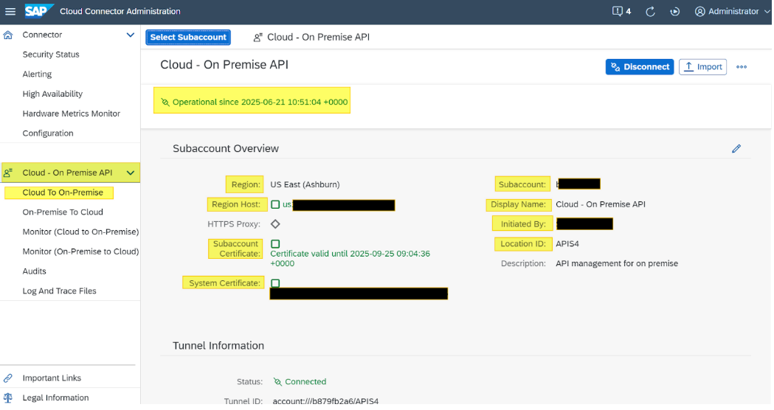The height and width of the screenshot is (410, 774).
Task: Open the three-dot more actions menu
Action: click(x=742, y=67)
